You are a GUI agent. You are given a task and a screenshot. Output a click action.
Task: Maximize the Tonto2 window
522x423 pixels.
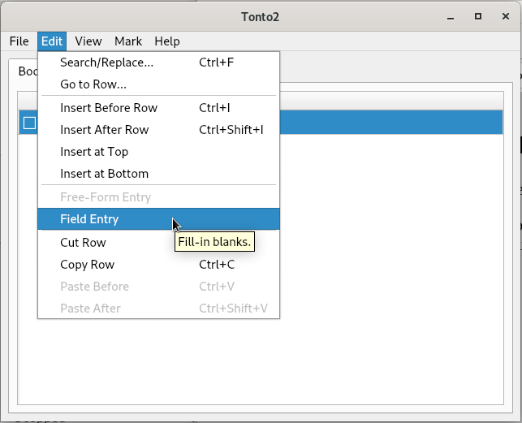point(478,15)
